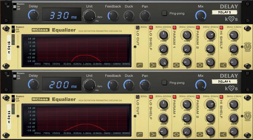Click the Delay time knob on Delay 3
This screenshot has width=253, height=140.
[33, 15]
